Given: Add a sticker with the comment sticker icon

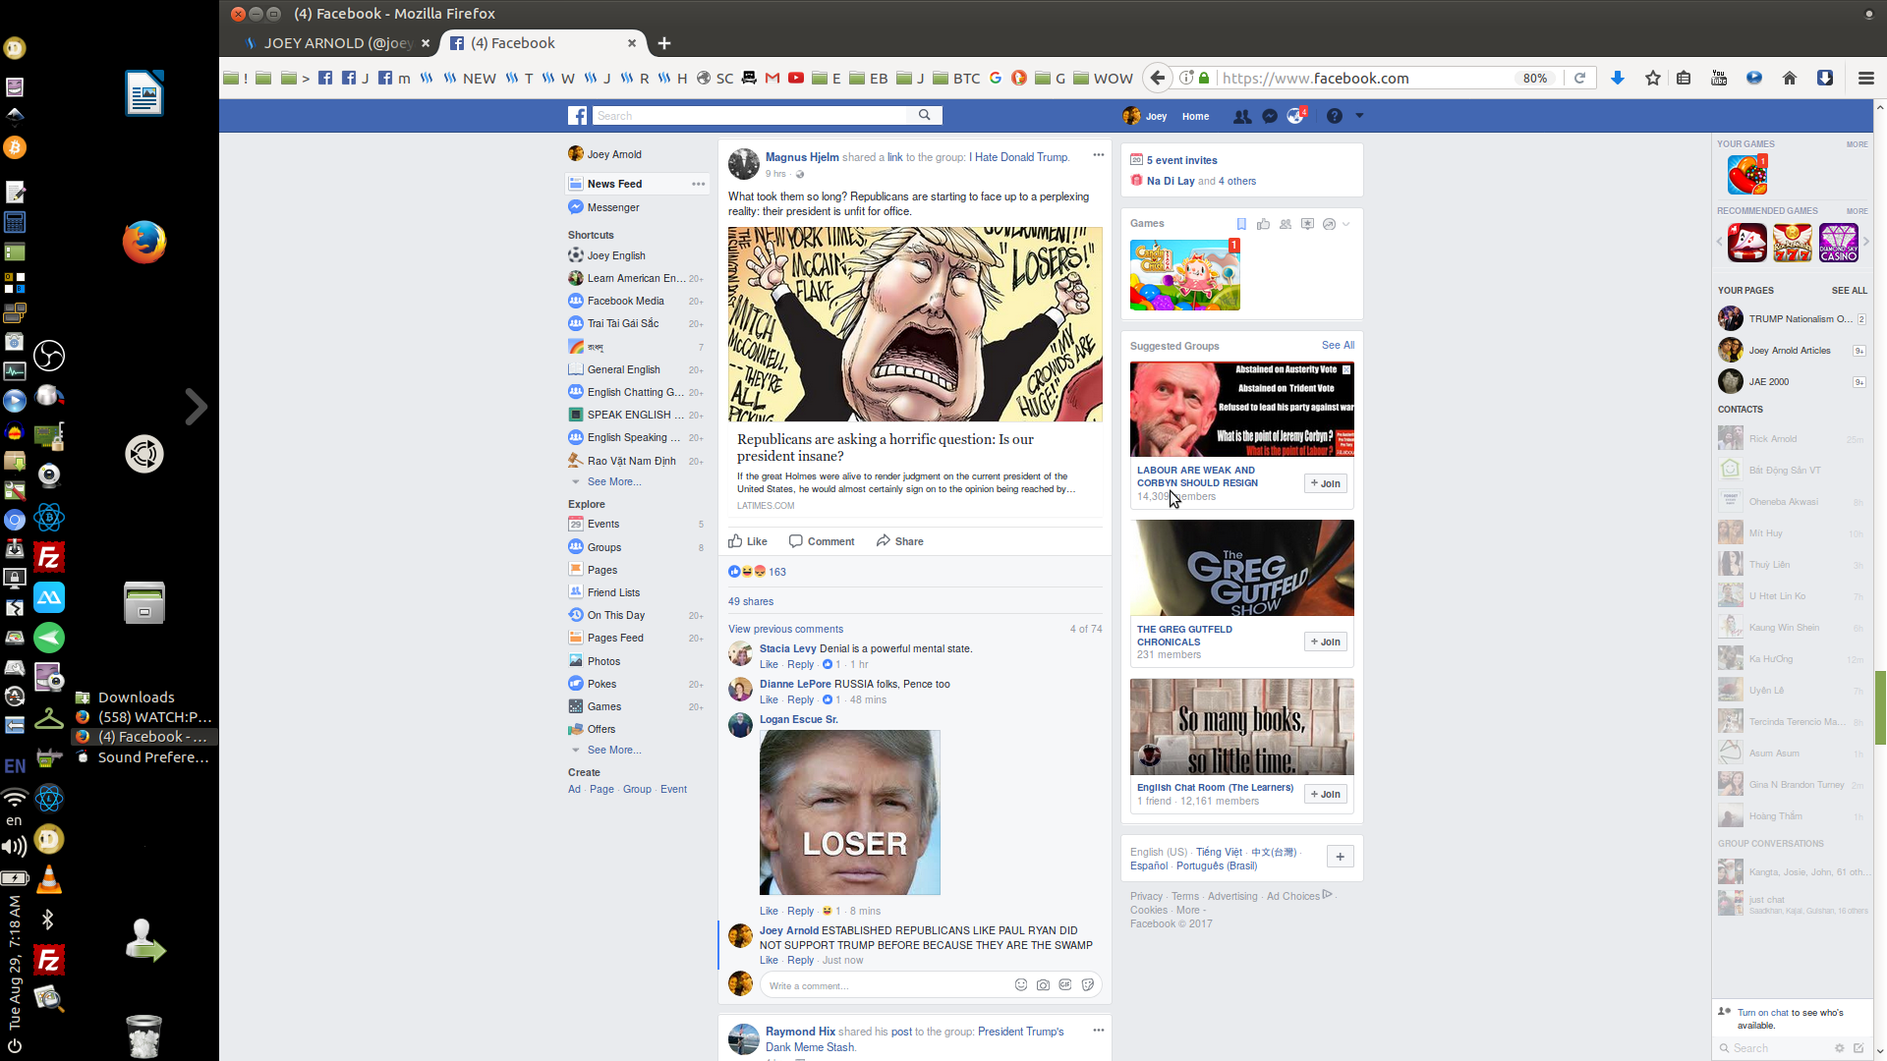Looking at the screenshot, I should click(x=1088, y=984).
